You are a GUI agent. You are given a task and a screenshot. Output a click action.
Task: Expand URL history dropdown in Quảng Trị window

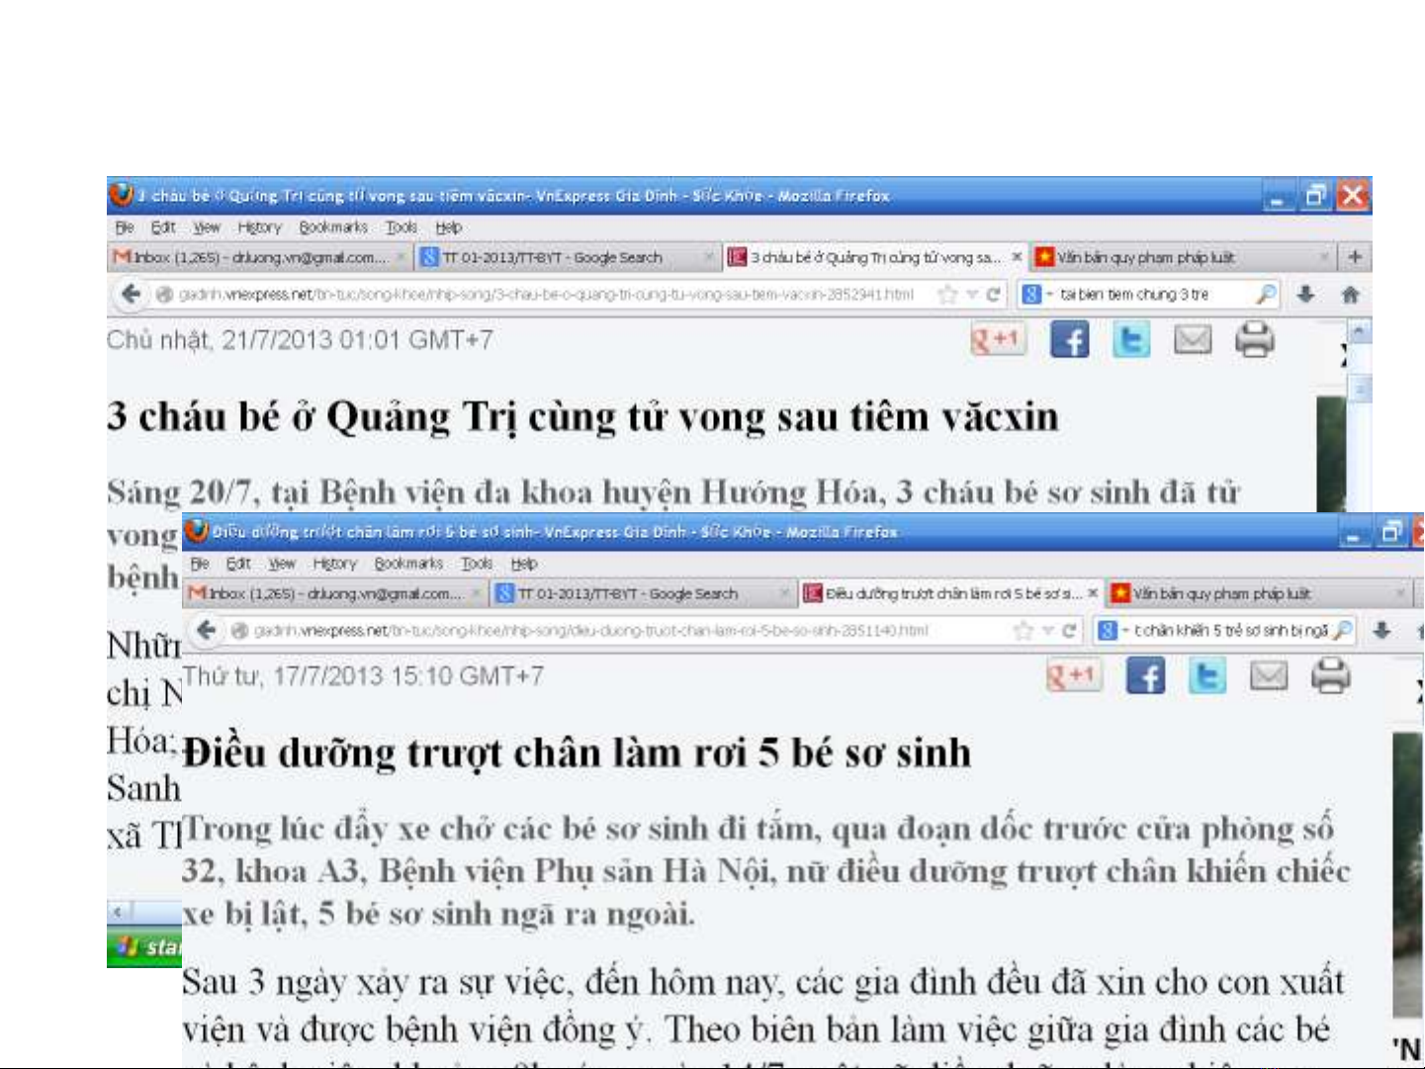tap(972, 294)
